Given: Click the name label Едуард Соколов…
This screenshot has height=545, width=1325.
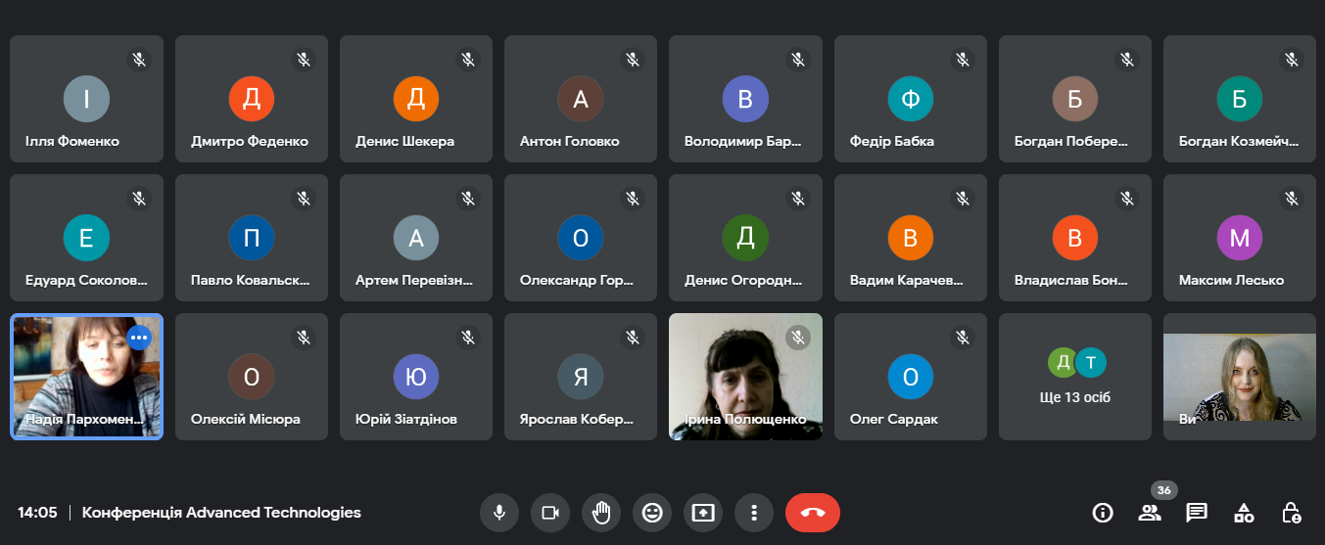Looking at the screenshot, I should tap(87, 280).
